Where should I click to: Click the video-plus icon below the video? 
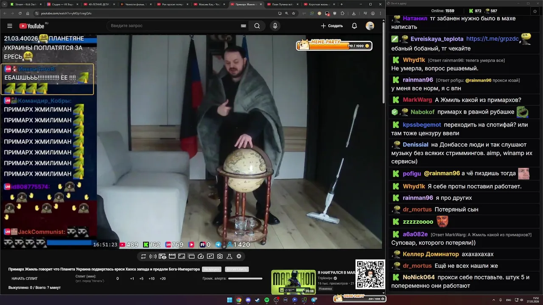click(210, 256)
